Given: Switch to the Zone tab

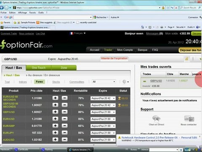Looking at the screenshot, I should (x=64, y=68).
